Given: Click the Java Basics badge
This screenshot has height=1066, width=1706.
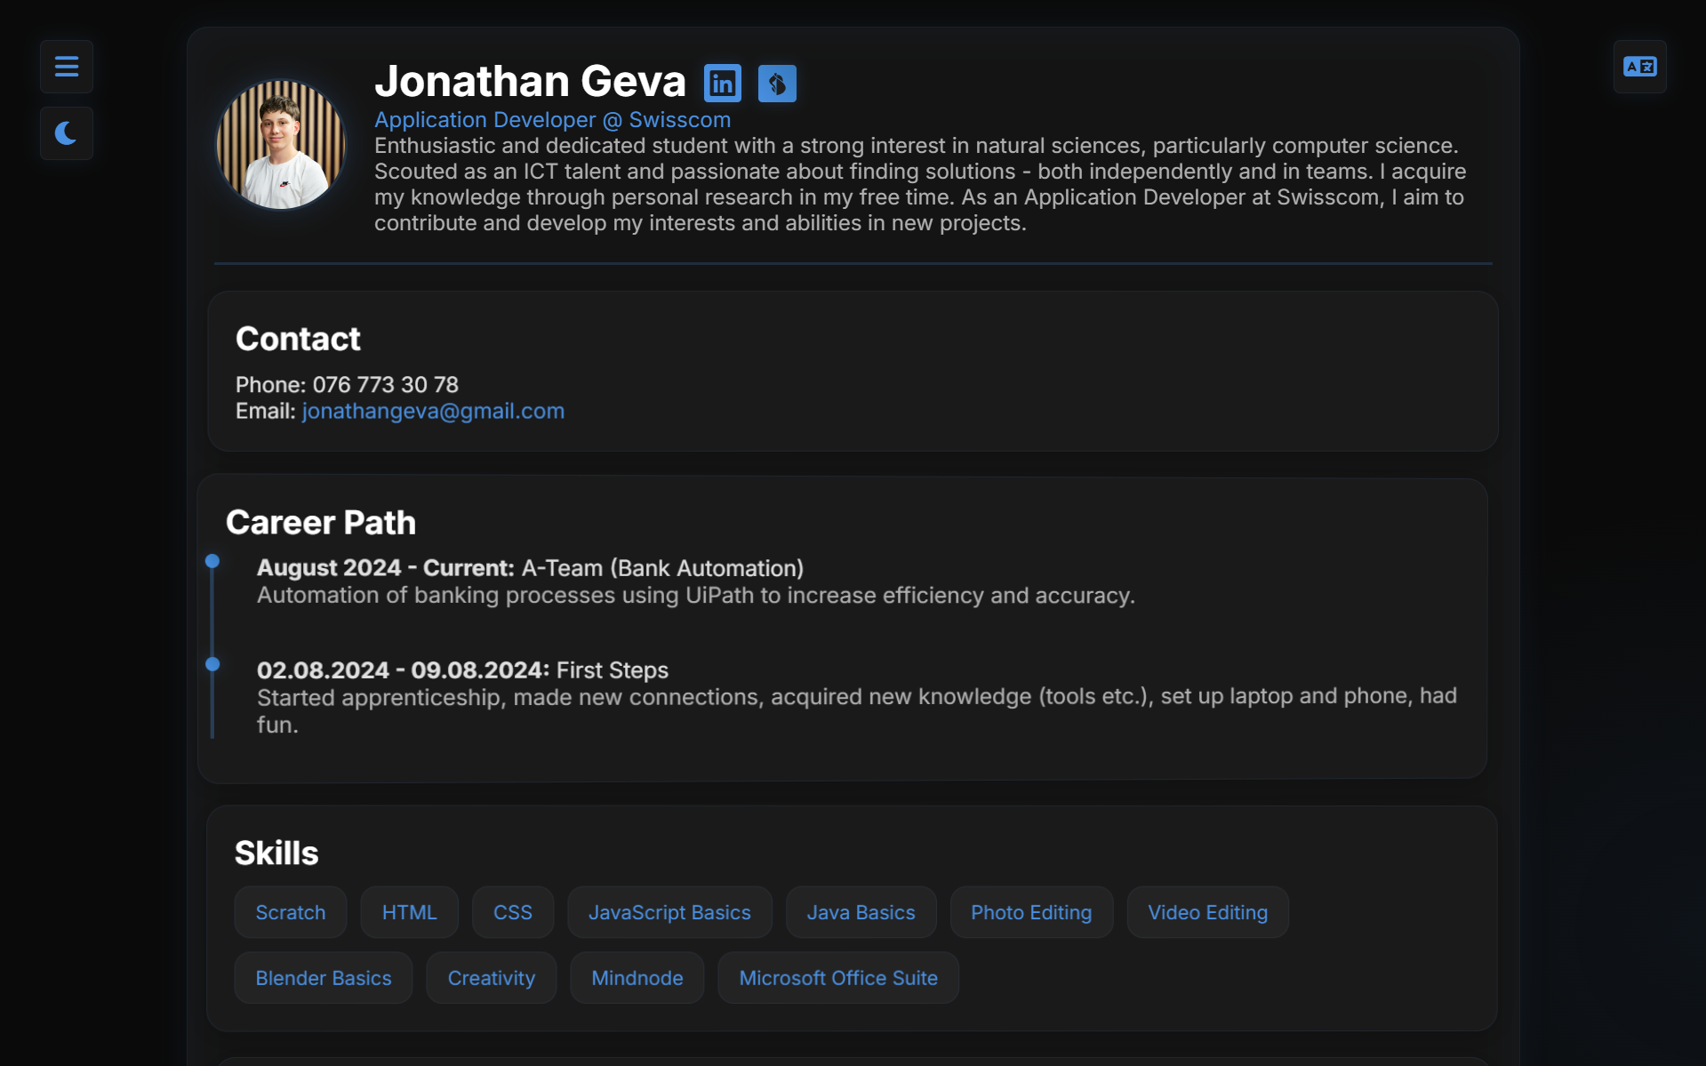Looking at the screenshot, I should [x=860, y=911].
